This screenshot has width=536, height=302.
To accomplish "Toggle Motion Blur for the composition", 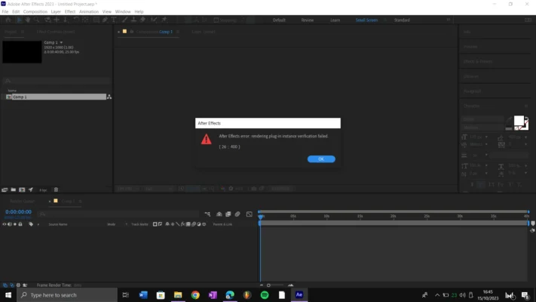I will tap(237, 214).
